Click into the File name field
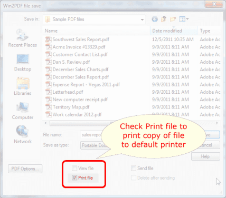 coord(91,135)
